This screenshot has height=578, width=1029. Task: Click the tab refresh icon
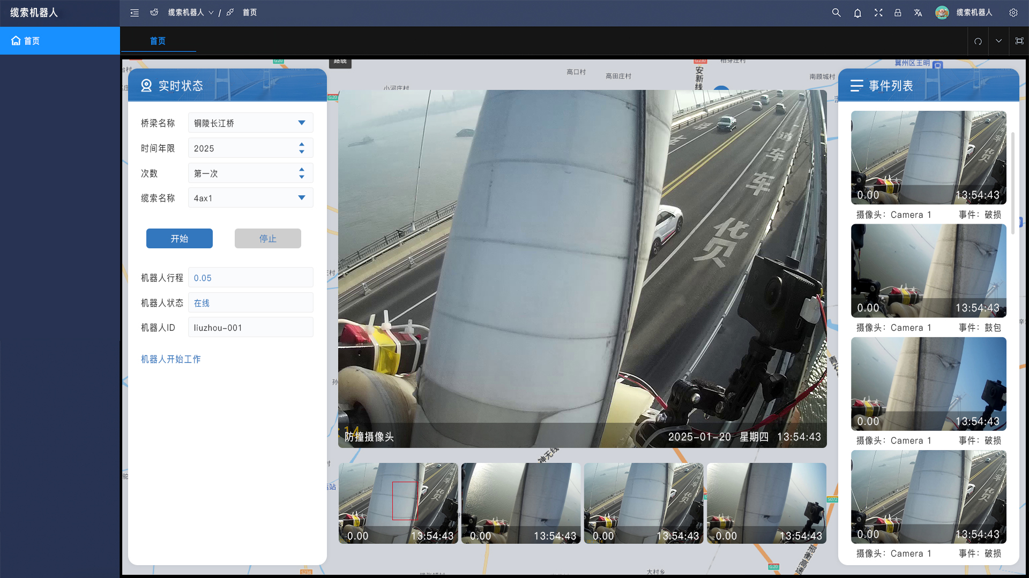point(978,41)
